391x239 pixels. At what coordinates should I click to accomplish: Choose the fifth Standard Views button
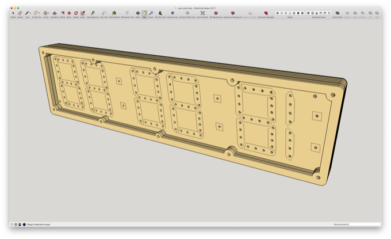(x=325, y=13)
